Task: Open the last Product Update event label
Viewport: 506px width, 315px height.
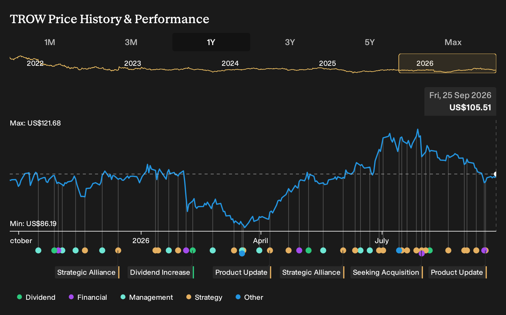Action: 458,272
